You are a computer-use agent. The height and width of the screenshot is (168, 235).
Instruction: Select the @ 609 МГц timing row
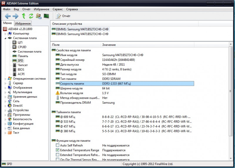pyautogui.click(x=123, y=117)
